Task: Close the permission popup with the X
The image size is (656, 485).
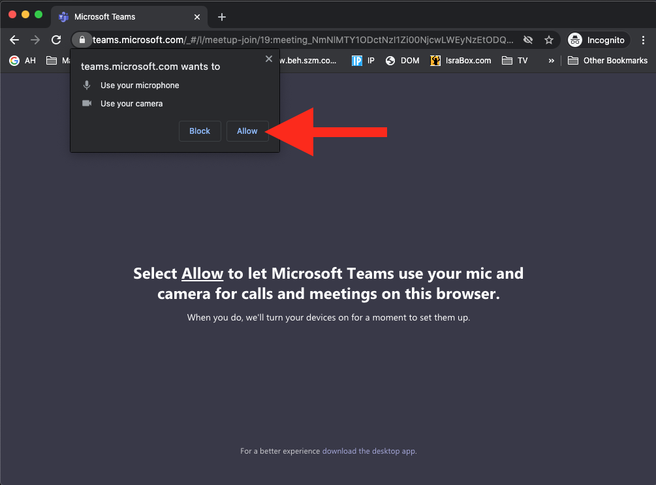Action: 268,59
